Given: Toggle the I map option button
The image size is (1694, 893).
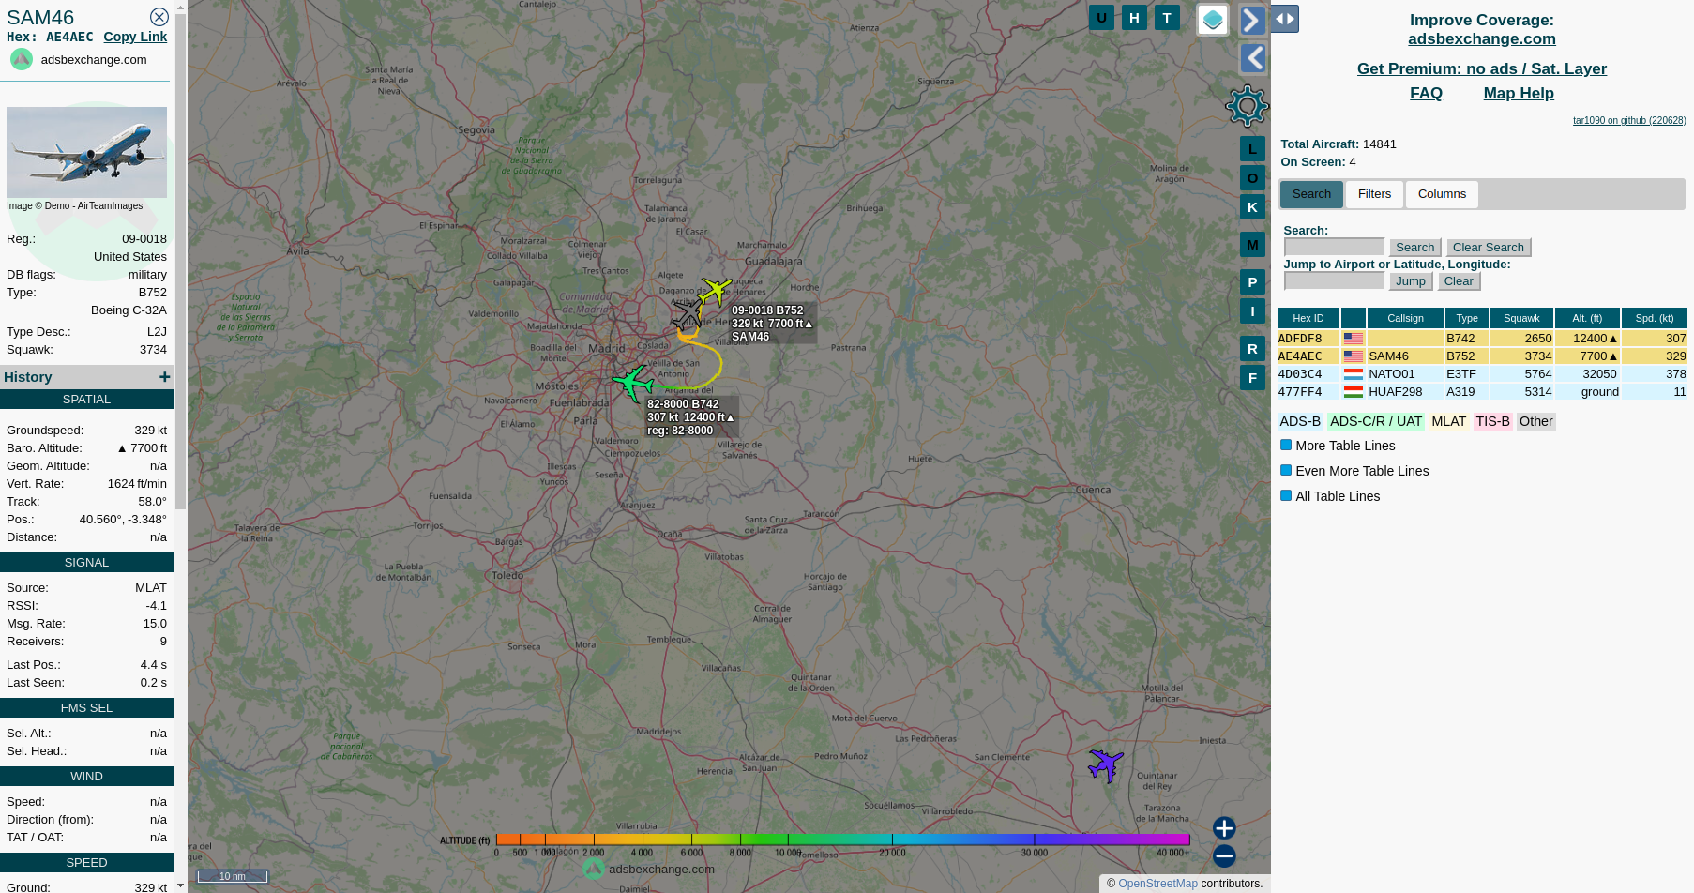Looking at the screenshot, I should click(x=1252, y=311).
